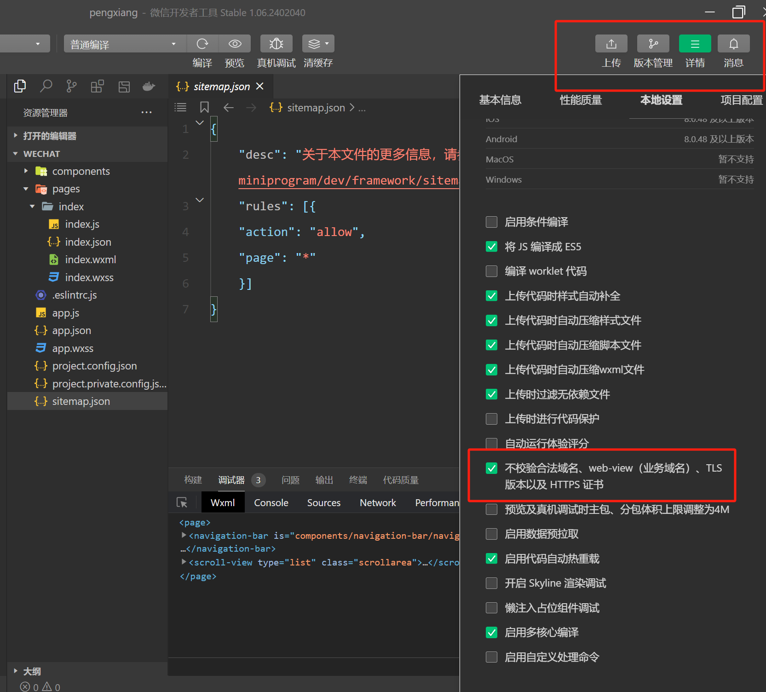Collapse the pages folder
Image resolution: width=766 pixels, height=692 pixels.
pos(26,189)
